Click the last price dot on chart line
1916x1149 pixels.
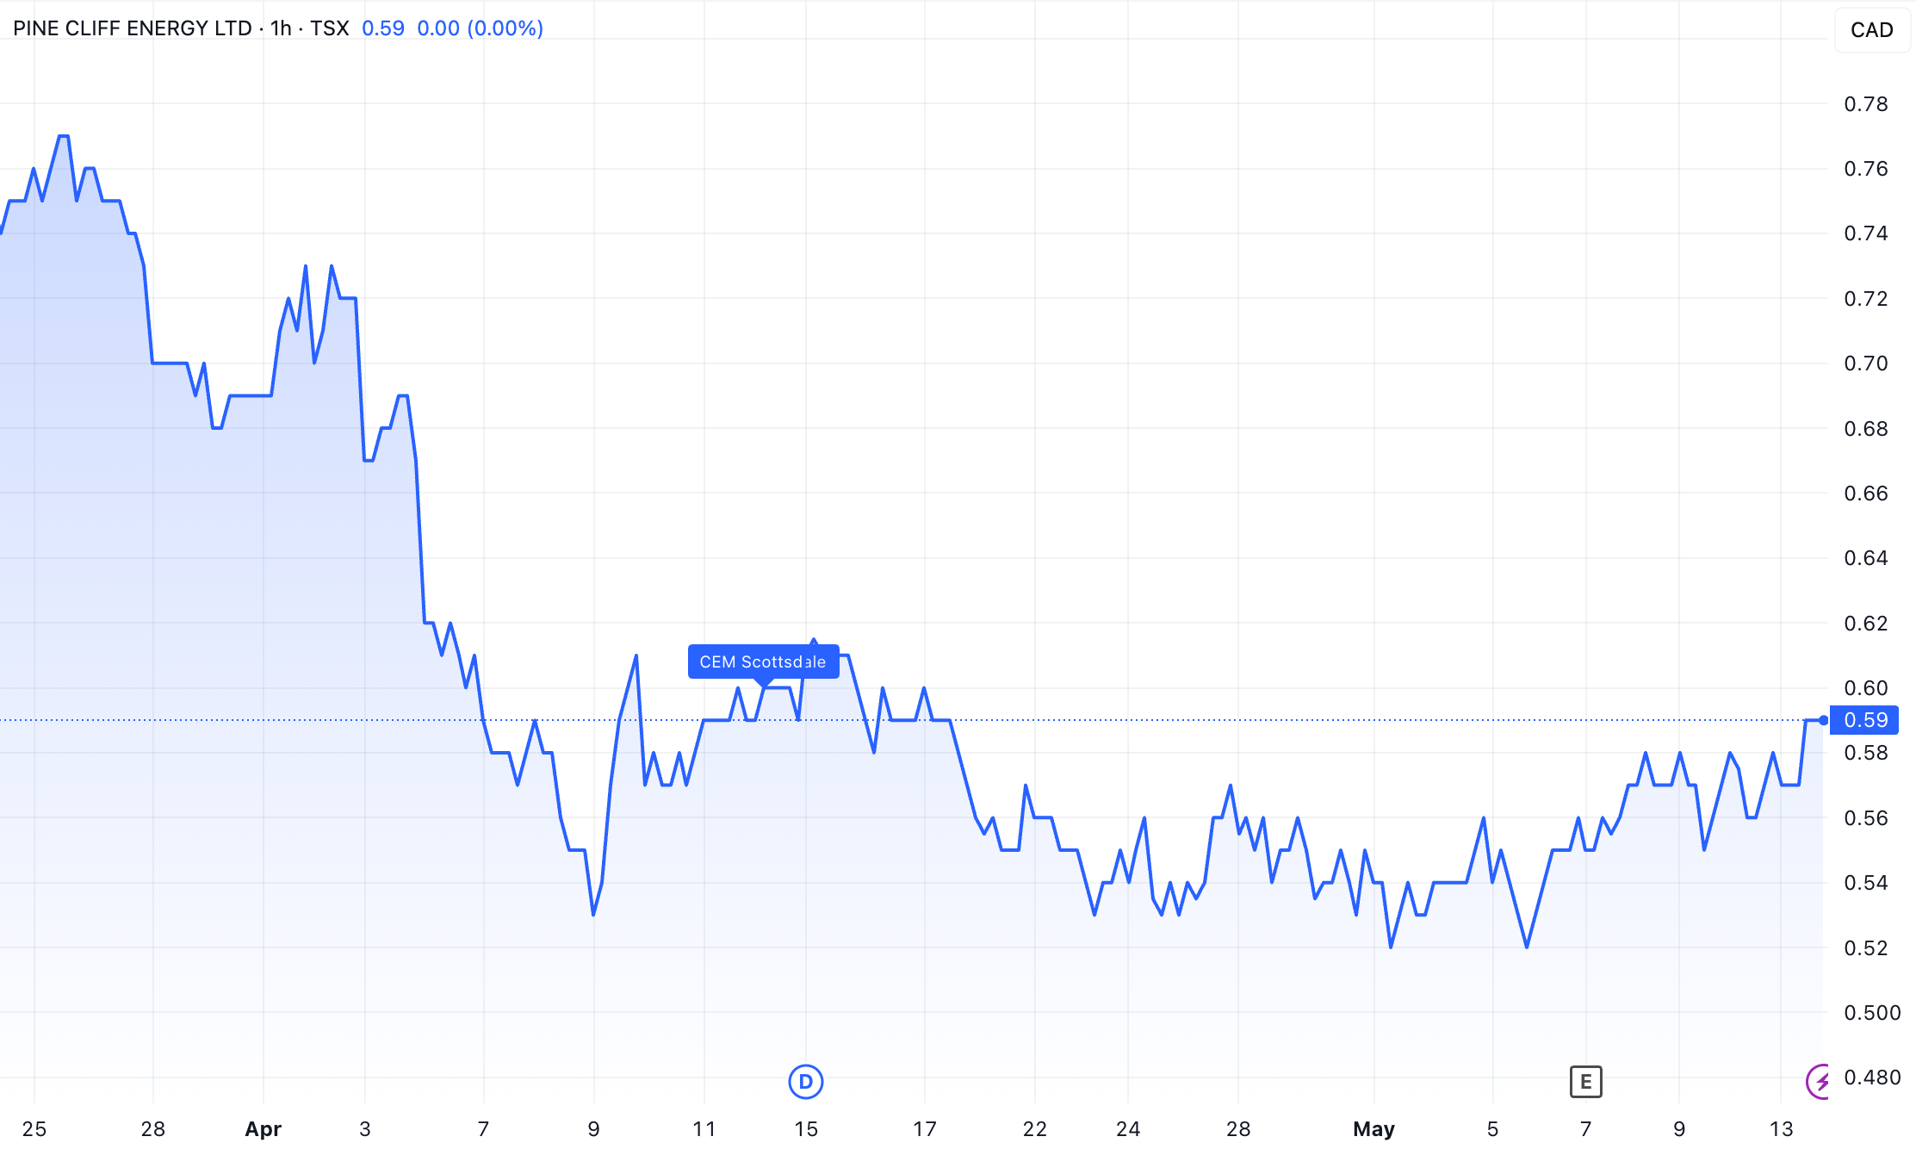pyautogui.click(x=1823, y=720)
